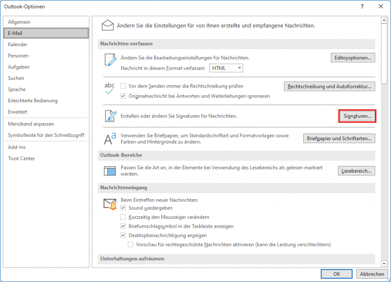Click the stationery fonts Aa icon
391x282 pixels.
click(110, 138)
